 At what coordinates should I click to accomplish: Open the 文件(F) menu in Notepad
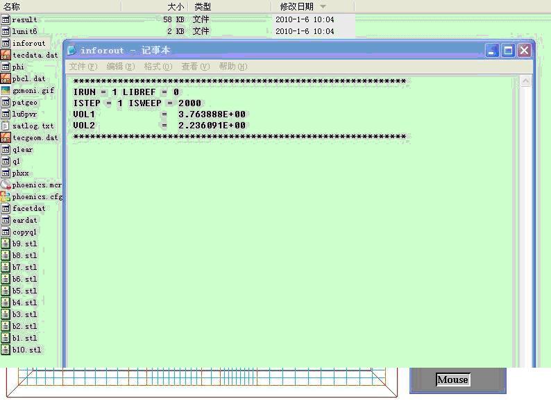(83, 67)
